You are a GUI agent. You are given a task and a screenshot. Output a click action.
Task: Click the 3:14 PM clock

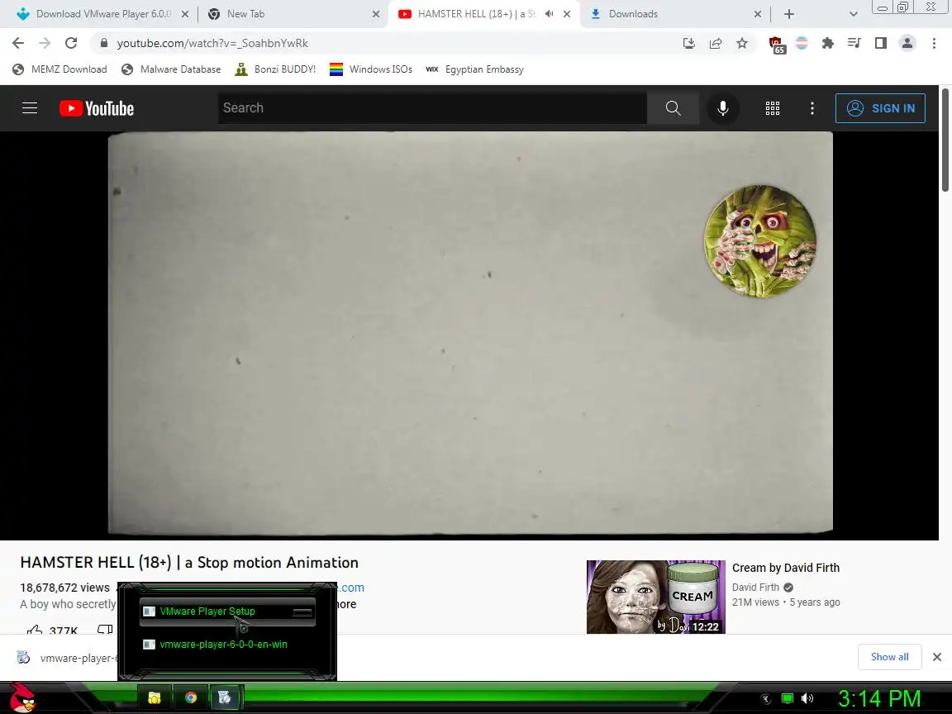(x=880, y=698)
